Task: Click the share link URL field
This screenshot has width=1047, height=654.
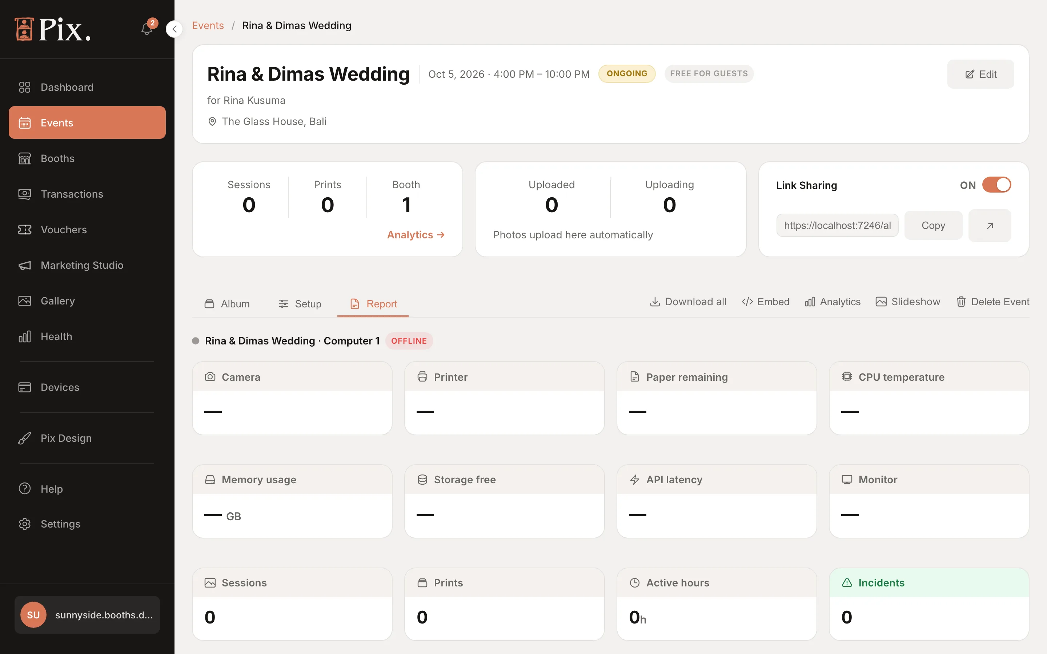Action: click(x=837, y=225)
